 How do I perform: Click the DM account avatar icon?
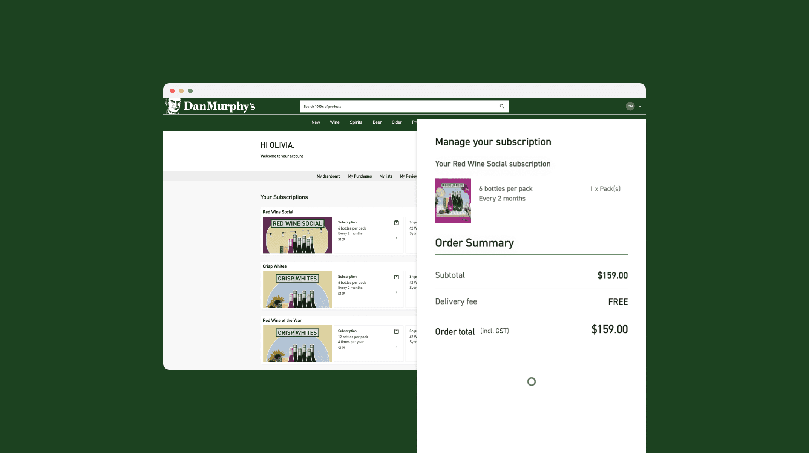tap(630, 106)
